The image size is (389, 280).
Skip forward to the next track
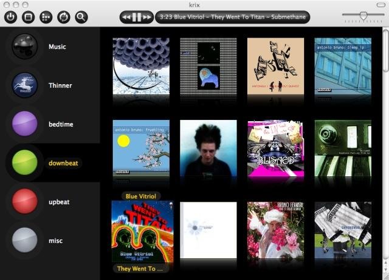(x=147, y=17)
